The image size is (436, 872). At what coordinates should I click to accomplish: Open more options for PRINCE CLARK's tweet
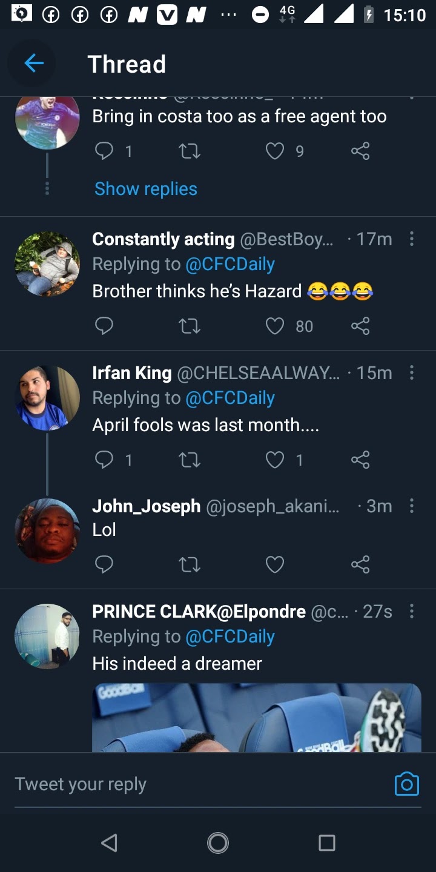412,612
